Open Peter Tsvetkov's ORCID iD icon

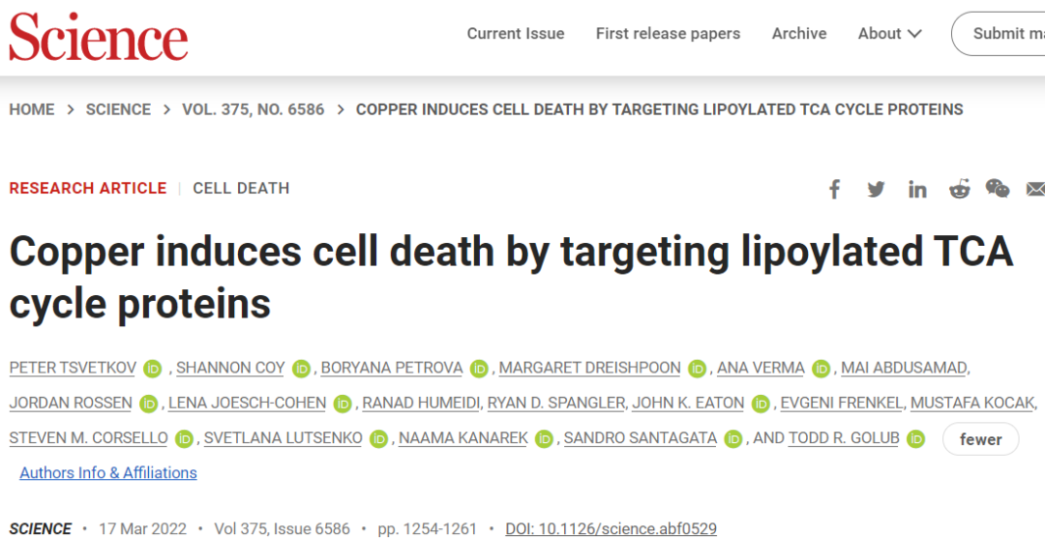152,369
